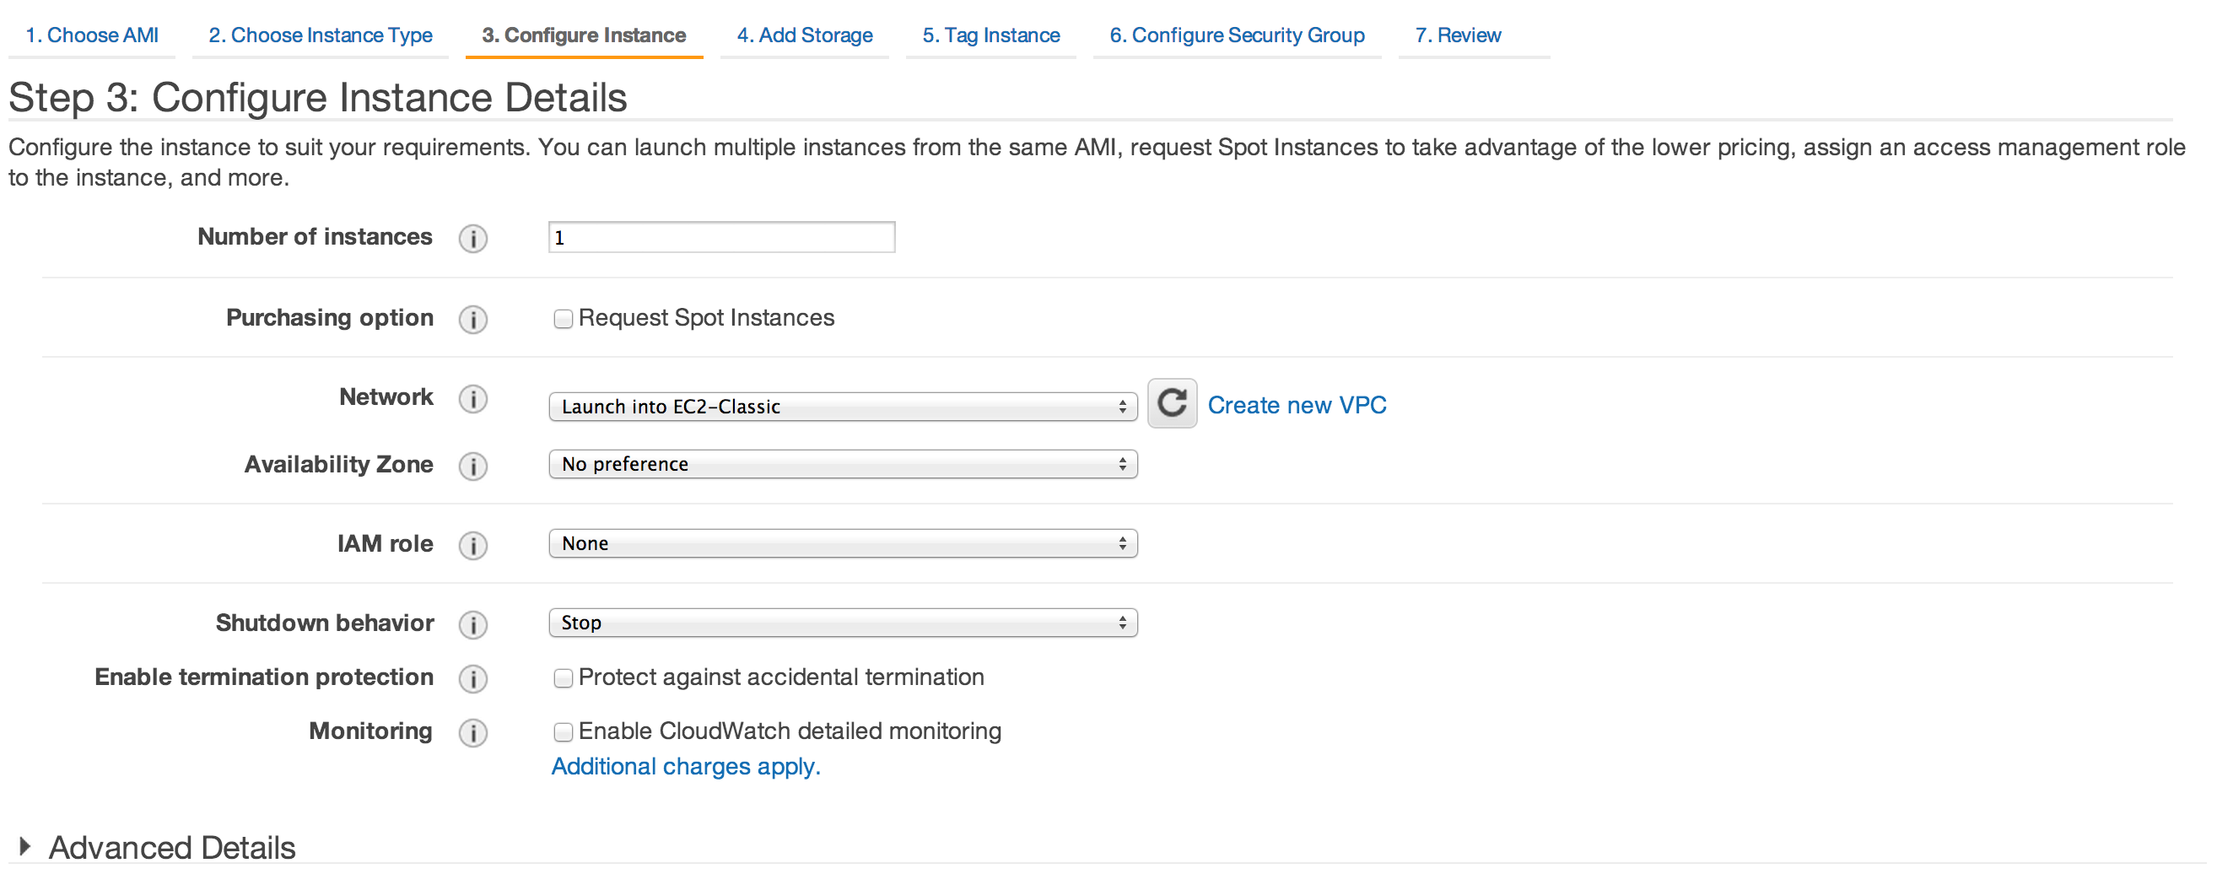Click the info icon next to Network
Viewport: 2217px width, 874px height.
[x=472, y=398]
